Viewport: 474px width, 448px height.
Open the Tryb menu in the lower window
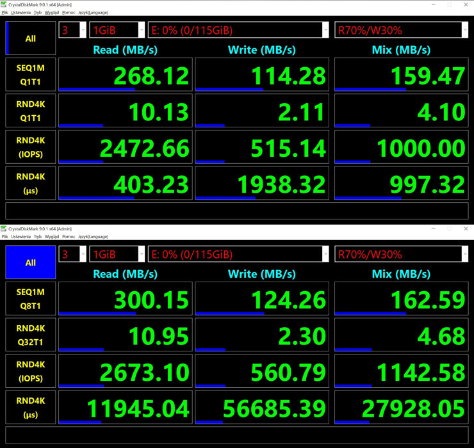pyautogui.click(x=38, y=237)
